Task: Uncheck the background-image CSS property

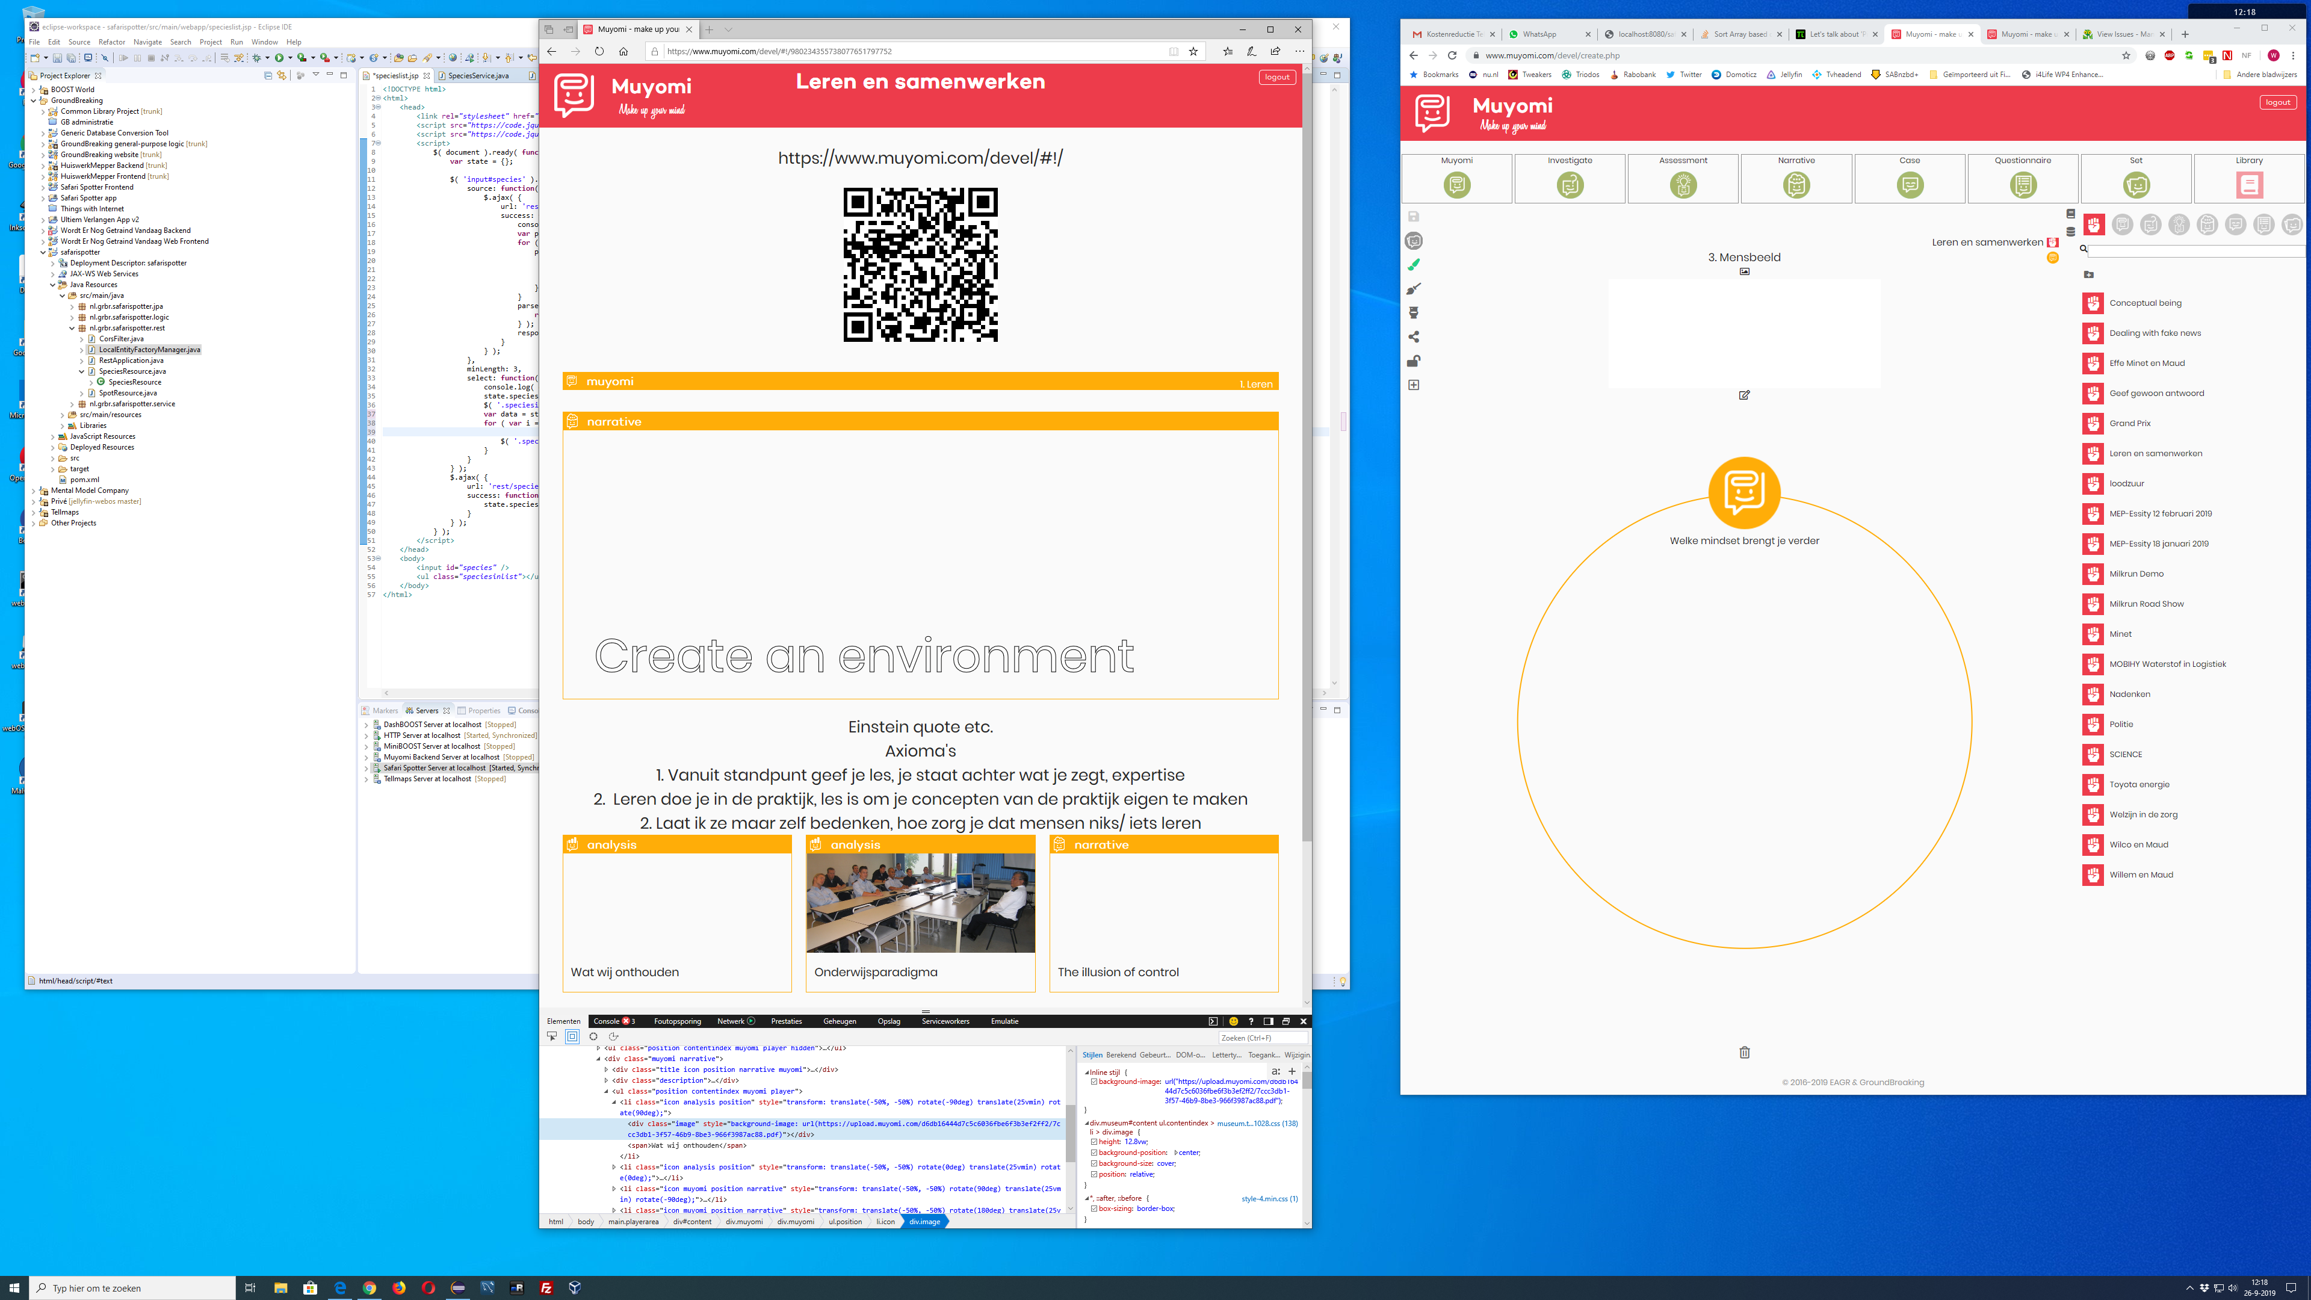Action: (x=1094, y=1082)
